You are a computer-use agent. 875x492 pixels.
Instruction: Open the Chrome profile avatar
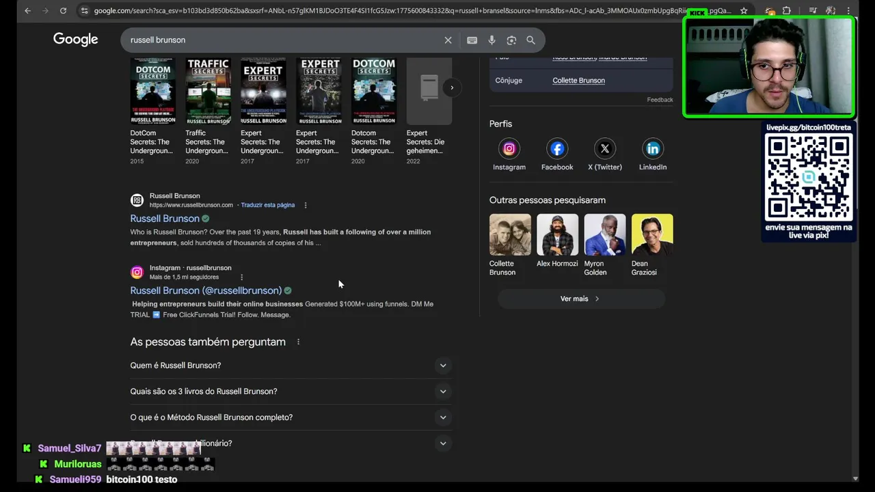[x=831, y=11]
